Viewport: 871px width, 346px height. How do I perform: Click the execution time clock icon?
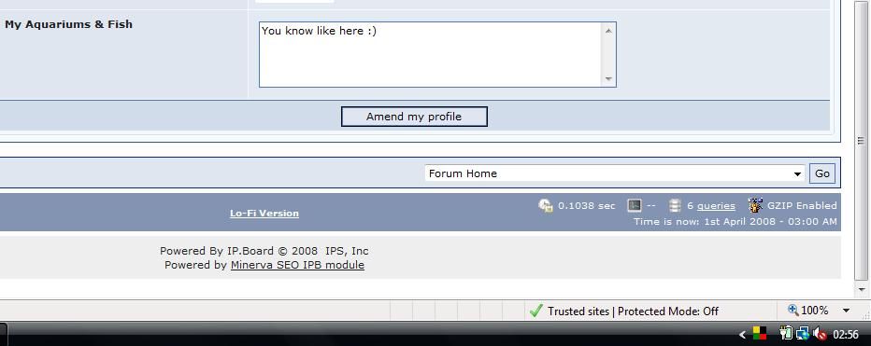pos(546,206)
